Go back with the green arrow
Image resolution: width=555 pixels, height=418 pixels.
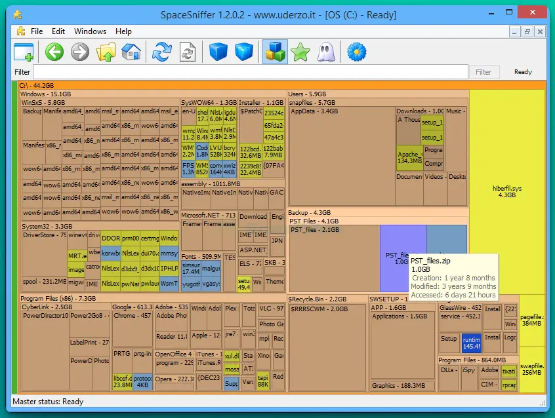point(54,52)
